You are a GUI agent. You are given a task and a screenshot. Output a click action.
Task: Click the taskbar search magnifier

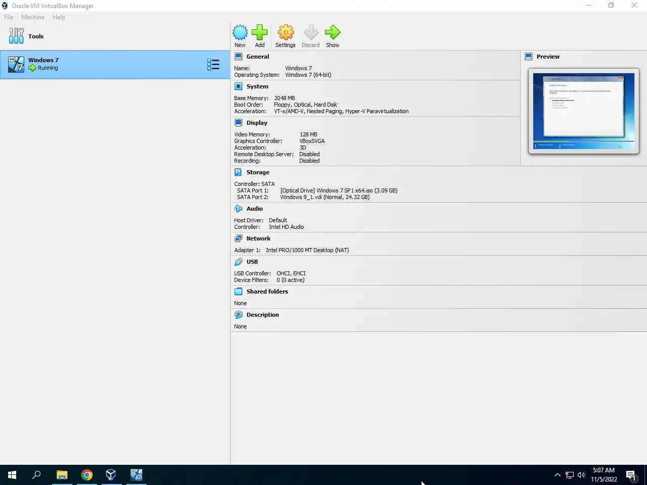point(36,475)
